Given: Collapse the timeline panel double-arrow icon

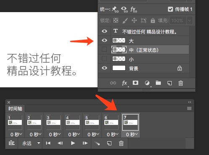Looking at the screenshot, I should pyautogui.click(x=190, y=102).
